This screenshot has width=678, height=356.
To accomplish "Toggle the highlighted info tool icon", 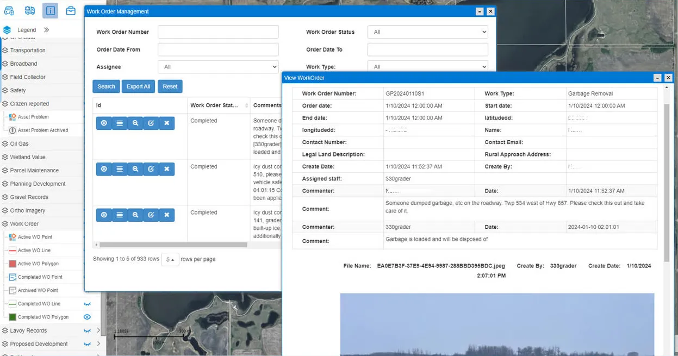I will 50,10.
